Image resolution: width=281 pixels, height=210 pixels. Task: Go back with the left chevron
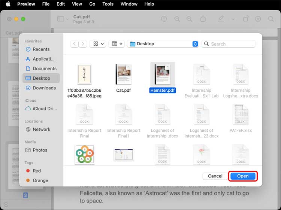[75, 44]
